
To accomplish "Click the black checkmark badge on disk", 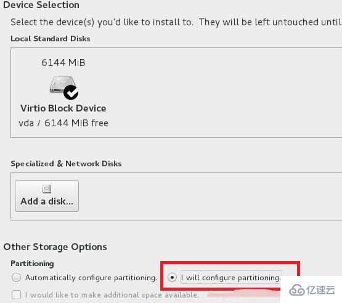I will [x=71, y=92].
